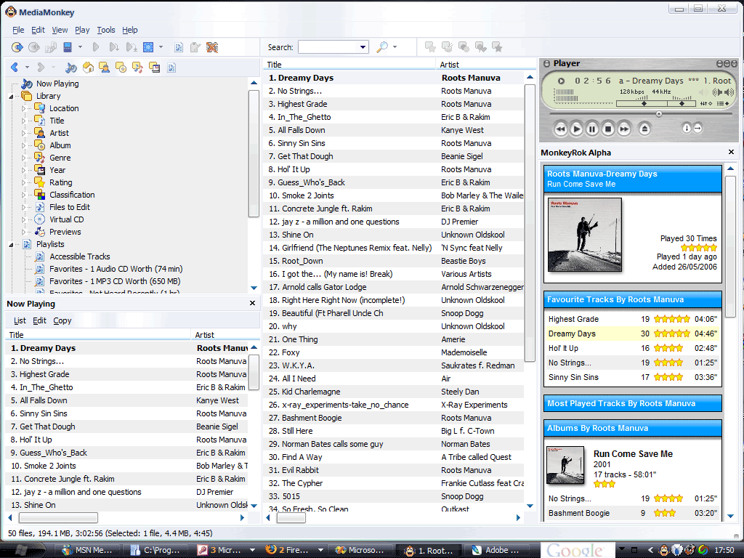
Task: Open dropdown arrow beside search magnifier
Action: (395, 47)
